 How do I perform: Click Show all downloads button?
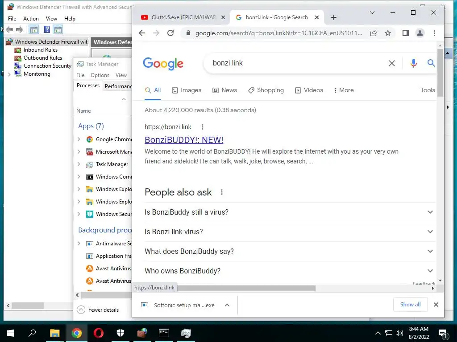(x=410, y=305)
